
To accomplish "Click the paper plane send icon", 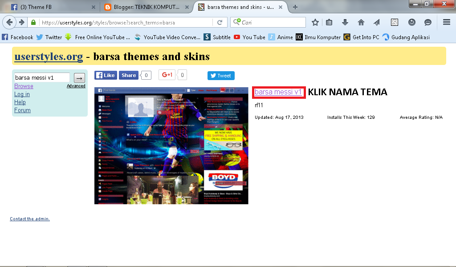I will tap(377, 22).
